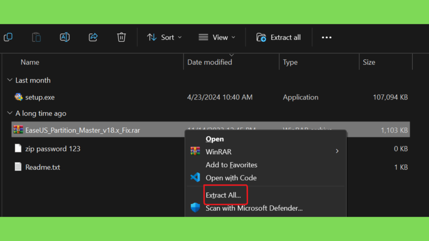
Task: Click the 107,094 KB size value
Action: click(x=390, y=97)
